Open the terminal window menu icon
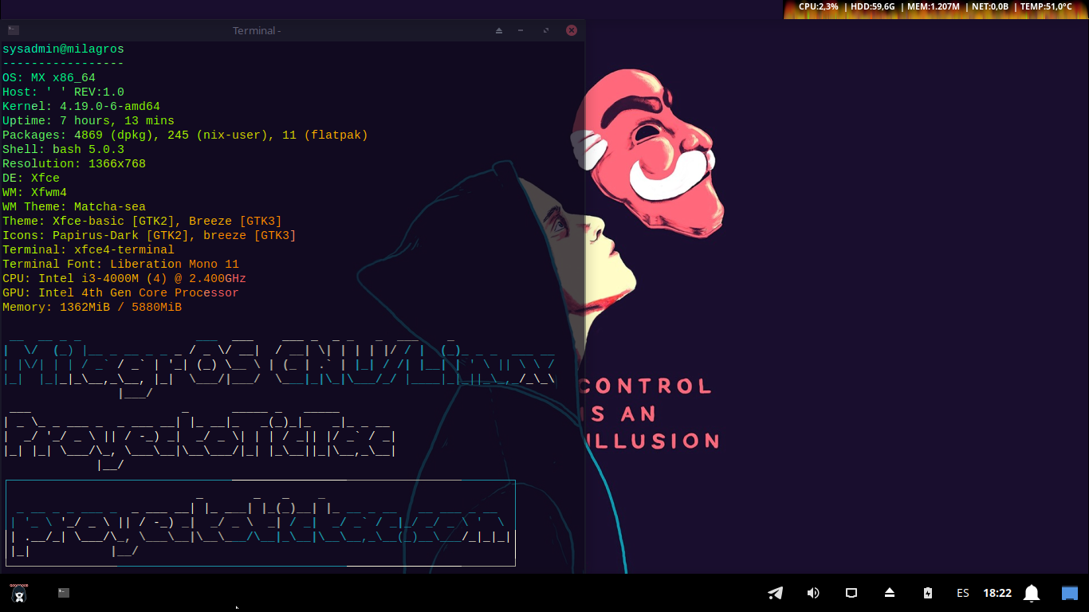This screenshot has width=1089, height=612. 13,30
